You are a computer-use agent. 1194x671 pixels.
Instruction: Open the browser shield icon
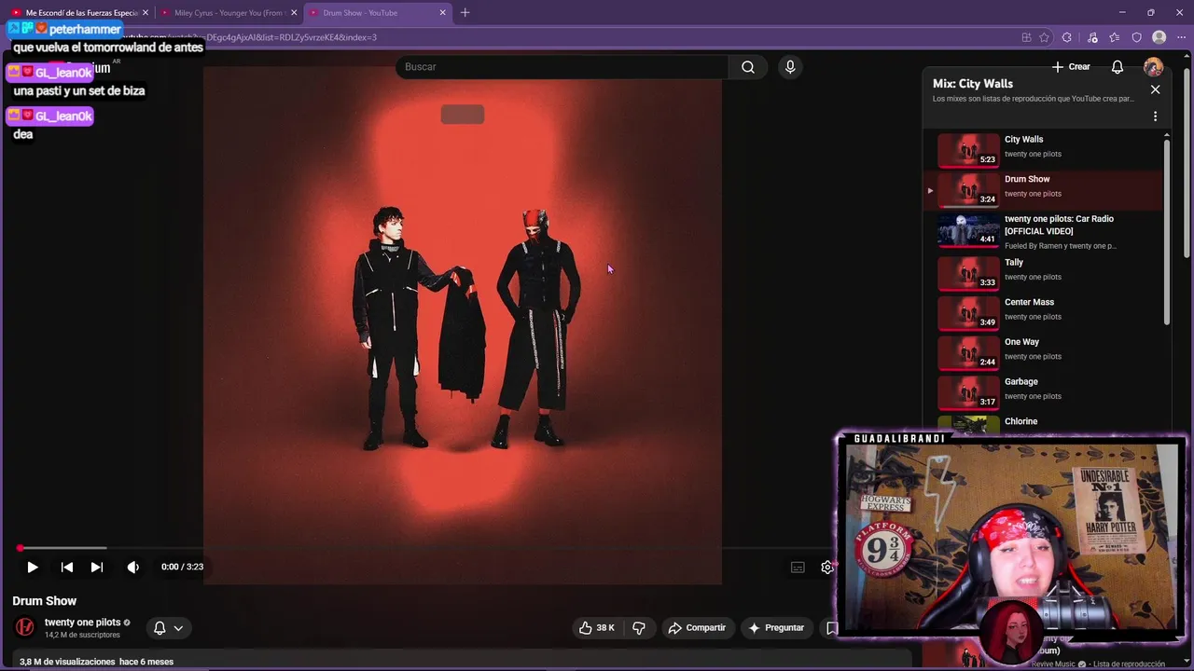pos(1136,37)
